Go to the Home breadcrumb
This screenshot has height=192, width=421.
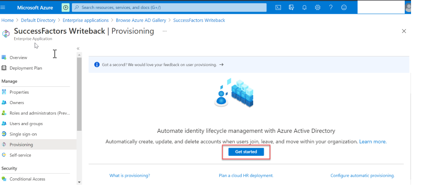click(7, 20)
